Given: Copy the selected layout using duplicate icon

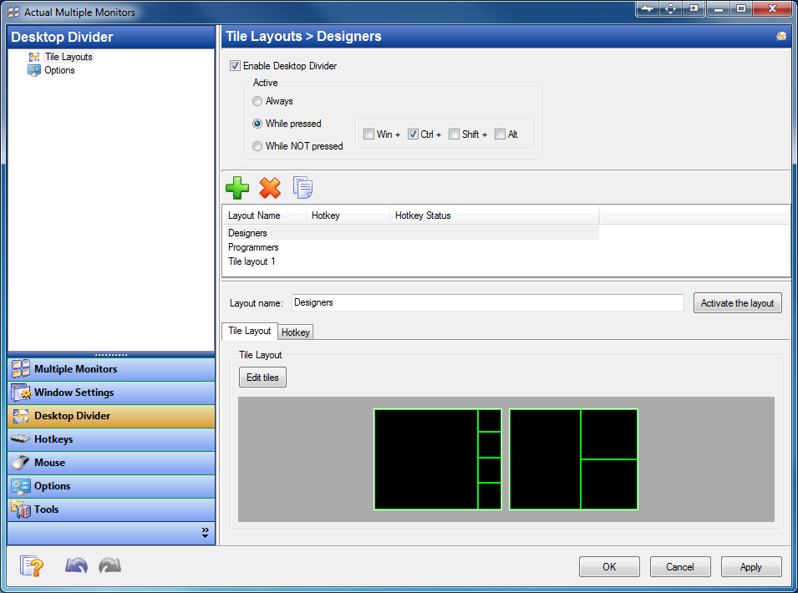Looking at the screenshot, I should click(x=302, y=188).
